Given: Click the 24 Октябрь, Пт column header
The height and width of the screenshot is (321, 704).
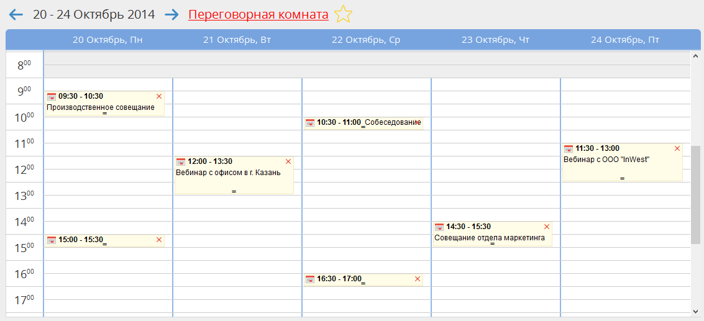Looking at the screenshot, I should point(624,40).
